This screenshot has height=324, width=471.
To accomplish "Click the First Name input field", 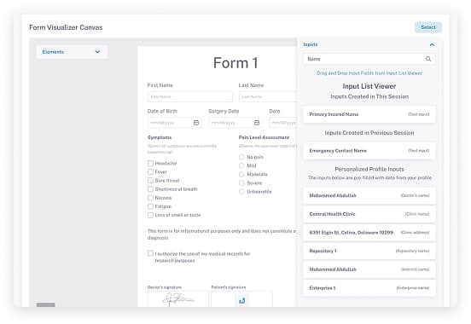I will tap(190, 96).
